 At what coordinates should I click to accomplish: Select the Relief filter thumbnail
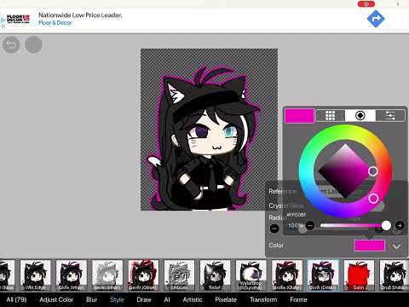coord(215,275)
